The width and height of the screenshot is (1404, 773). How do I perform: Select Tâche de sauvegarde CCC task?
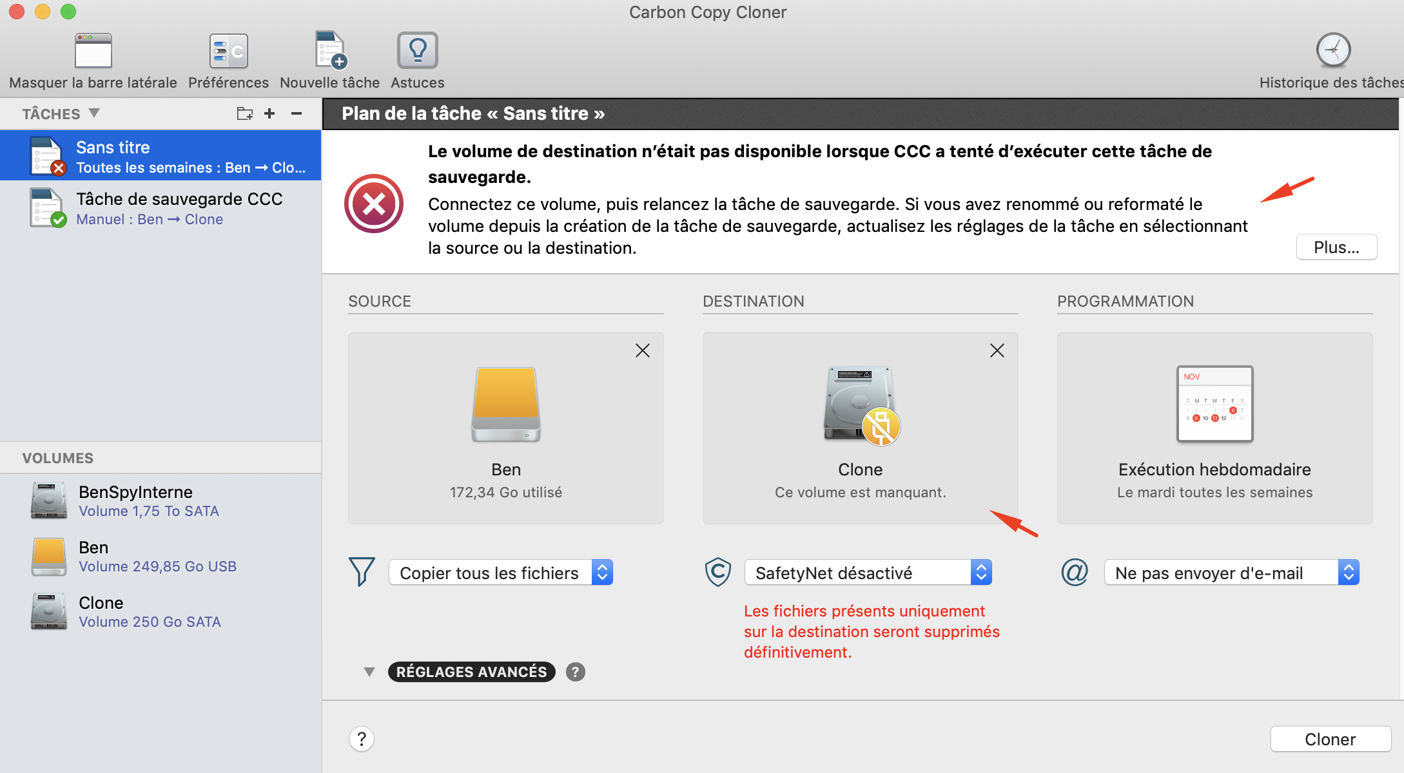point(161,208)
